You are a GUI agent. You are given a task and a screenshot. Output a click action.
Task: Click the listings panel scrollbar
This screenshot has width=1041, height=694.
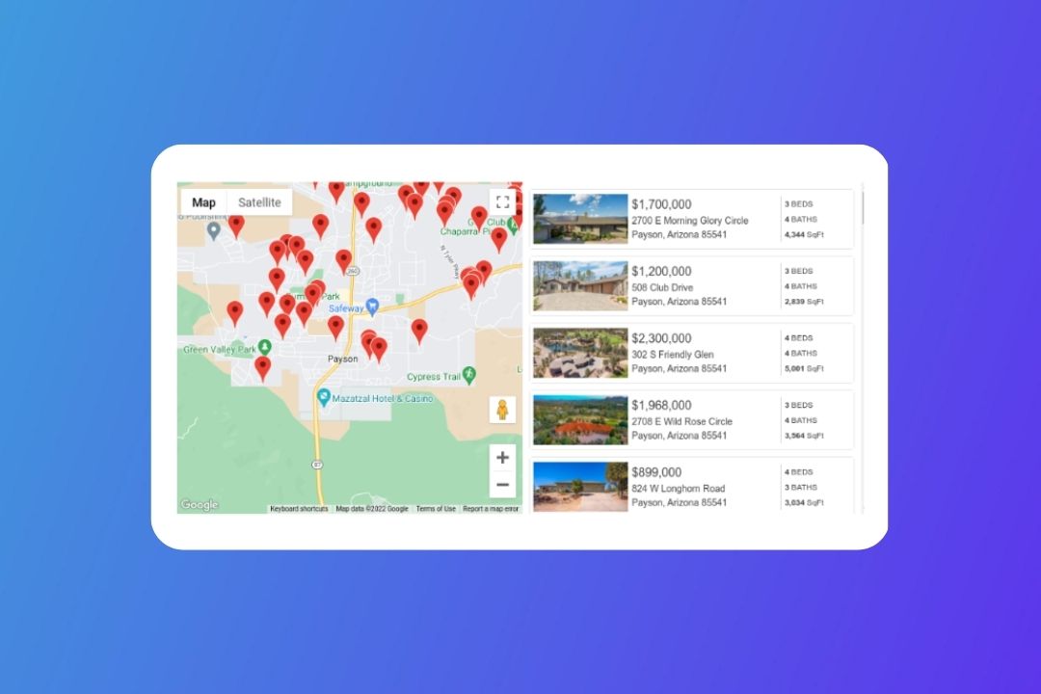click(x=863, y=207)
